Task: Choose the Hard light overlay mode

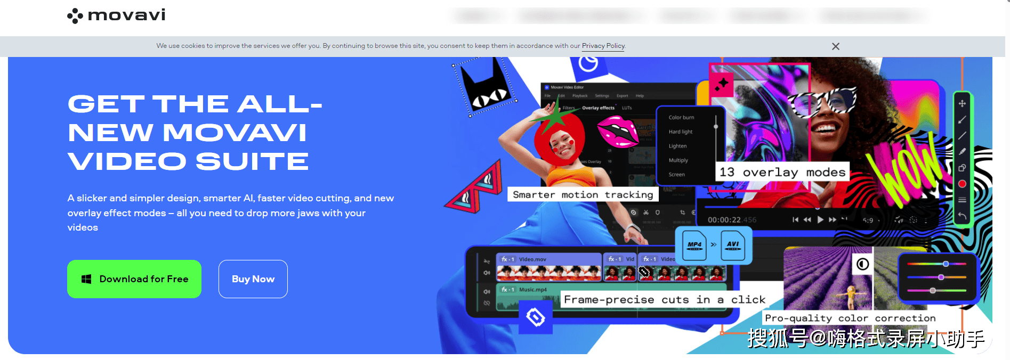Action: point(681,132)
